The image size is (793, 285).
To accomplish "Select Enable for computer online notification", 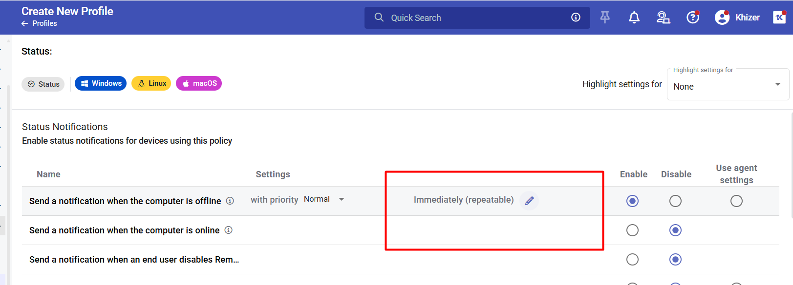I will tap(632, 230).
